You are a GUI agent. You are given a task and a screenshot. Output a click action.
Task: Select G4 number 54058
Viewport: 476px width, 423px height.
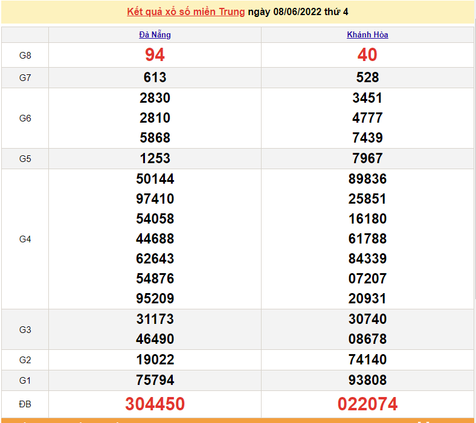click(155, 219)
